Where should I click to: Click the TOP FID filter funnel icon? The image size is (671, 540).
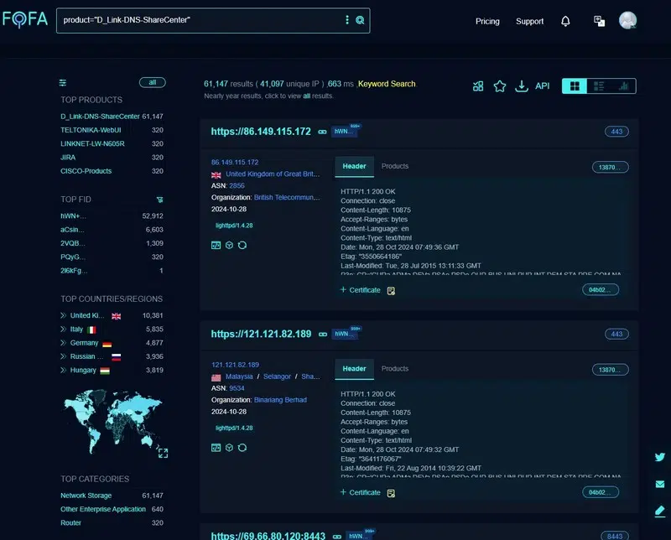point(159,200)
